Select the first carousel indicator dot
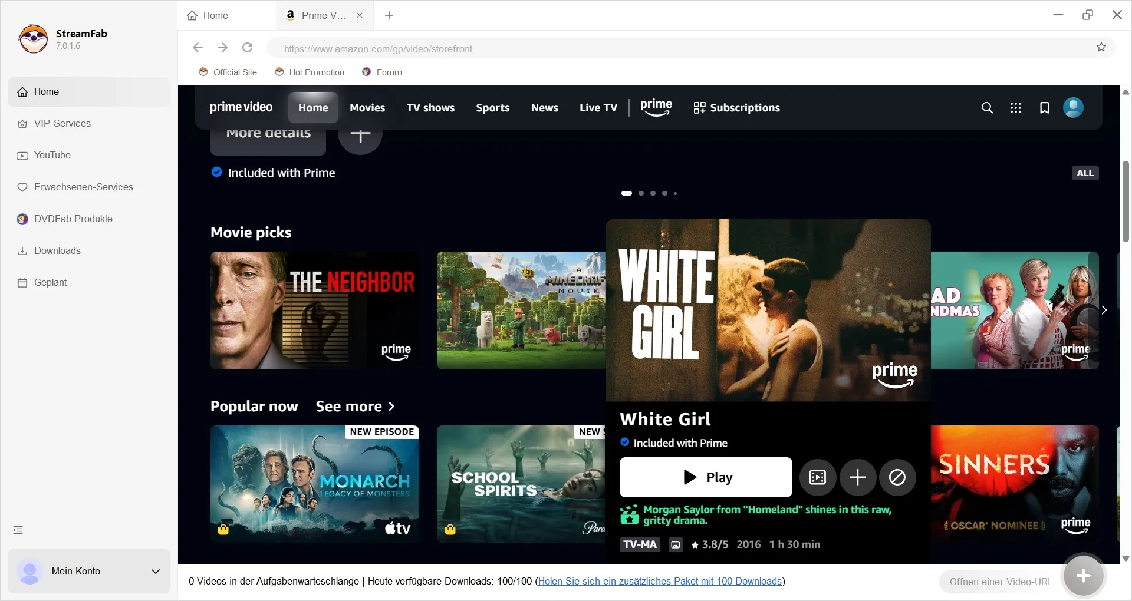The height and width of the screenshot is (601, 1132). point(627,193)
